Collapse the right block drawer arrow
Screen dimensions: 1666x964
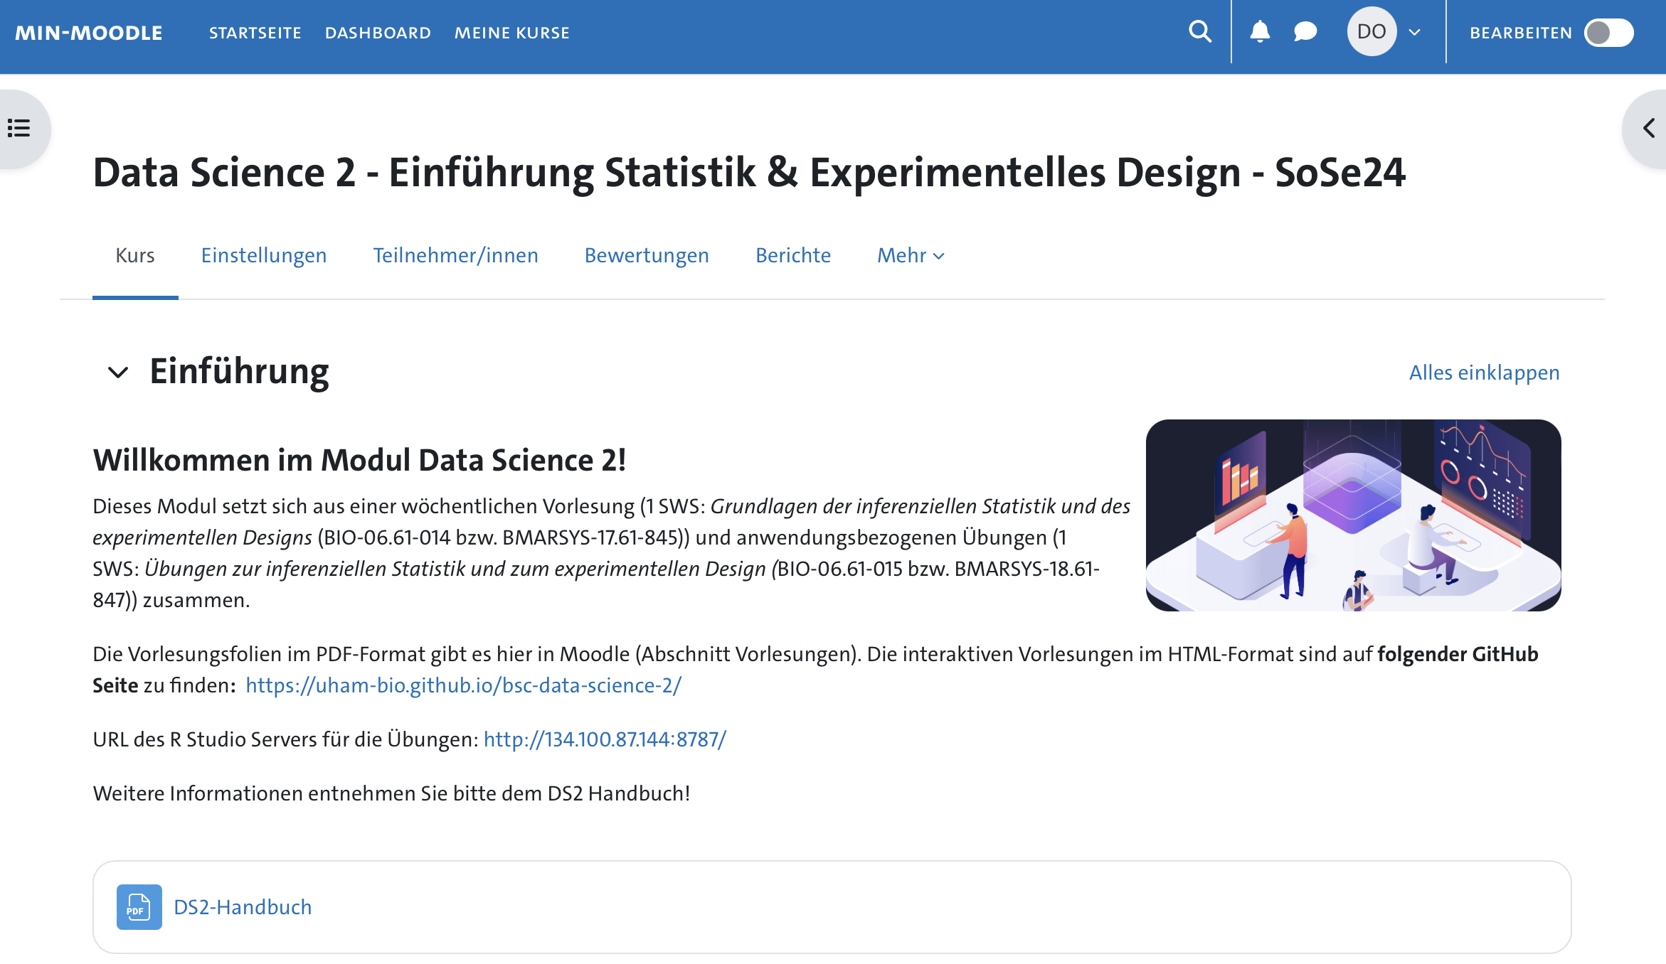1648,128
